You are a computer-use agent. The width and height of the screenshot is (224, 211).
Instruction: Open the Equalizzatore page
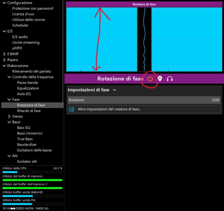pos(28,88)
